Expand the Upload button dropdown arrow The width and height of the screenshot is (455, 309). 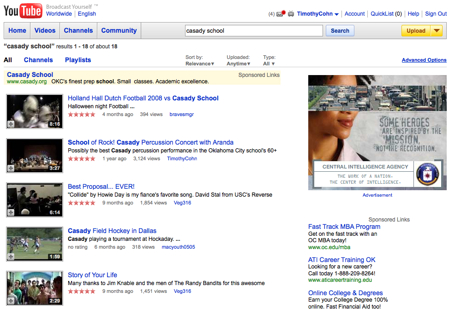pos(436,31)
